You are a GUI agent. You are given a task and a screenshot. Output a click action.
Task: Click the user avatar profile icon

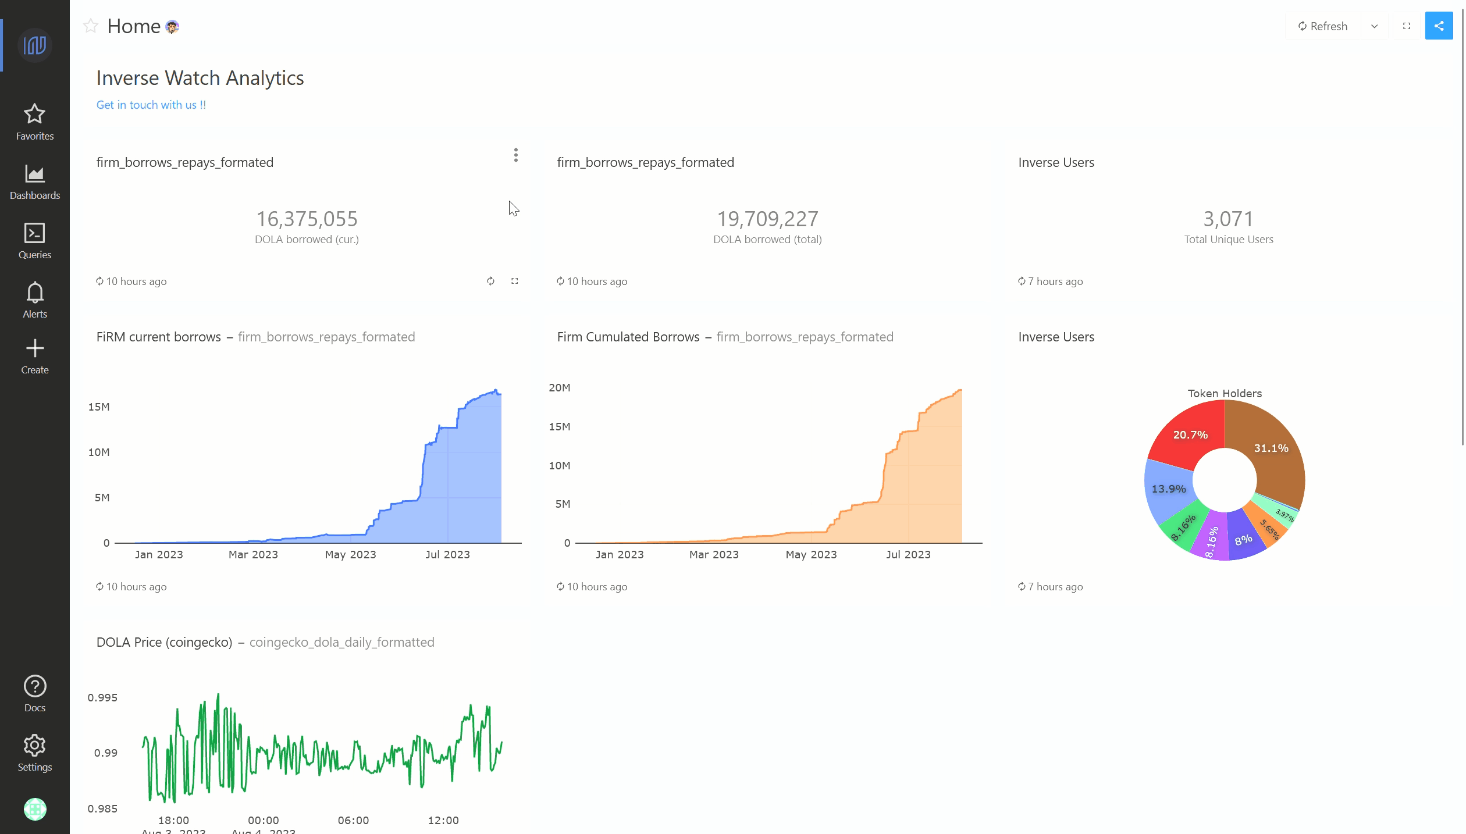tap(35, 809)
